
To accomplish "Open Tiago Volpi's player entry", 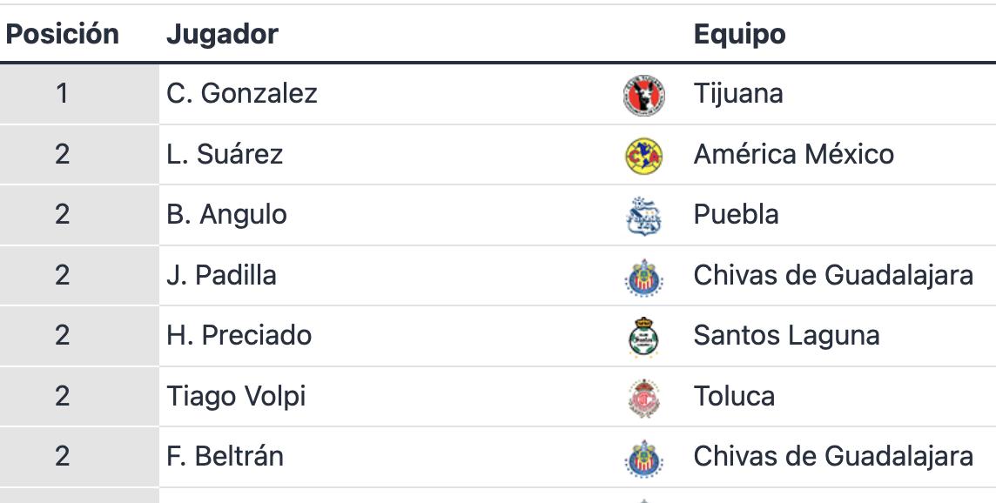I will coord(236,396).
